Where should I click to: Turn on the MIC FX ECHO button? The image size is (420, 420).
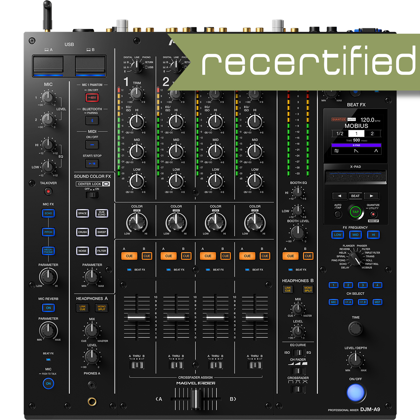pos(48,214)
